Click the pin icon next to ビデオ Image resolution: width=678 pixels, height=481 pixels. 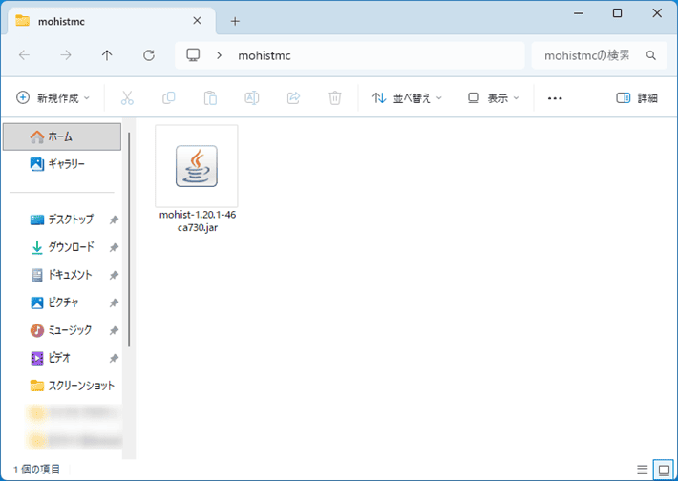[x=114, y=358]
